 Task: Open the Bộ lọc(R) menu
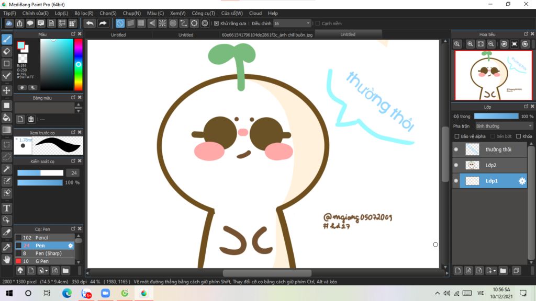84,13
